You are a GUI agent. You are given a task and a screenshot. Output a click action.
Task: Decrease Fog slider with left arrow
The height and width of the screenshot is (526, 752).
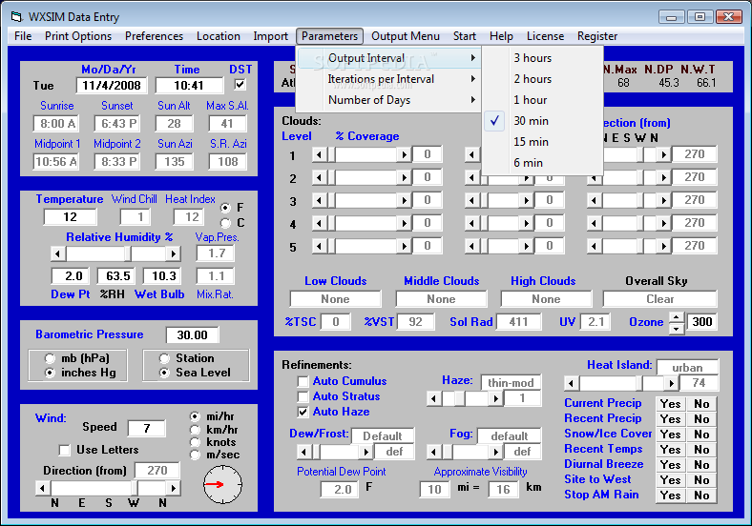[x=434, y=452]
